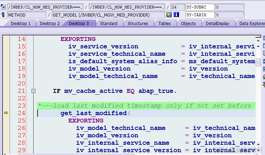The height and width of the screenshot is (155, 265).
Task: Click line number 21
Action: coord(22,91)
